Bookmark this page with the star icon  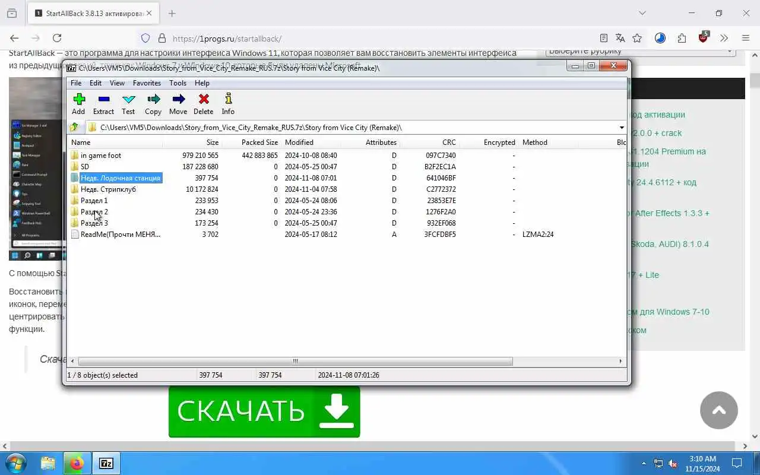point(637,38)
